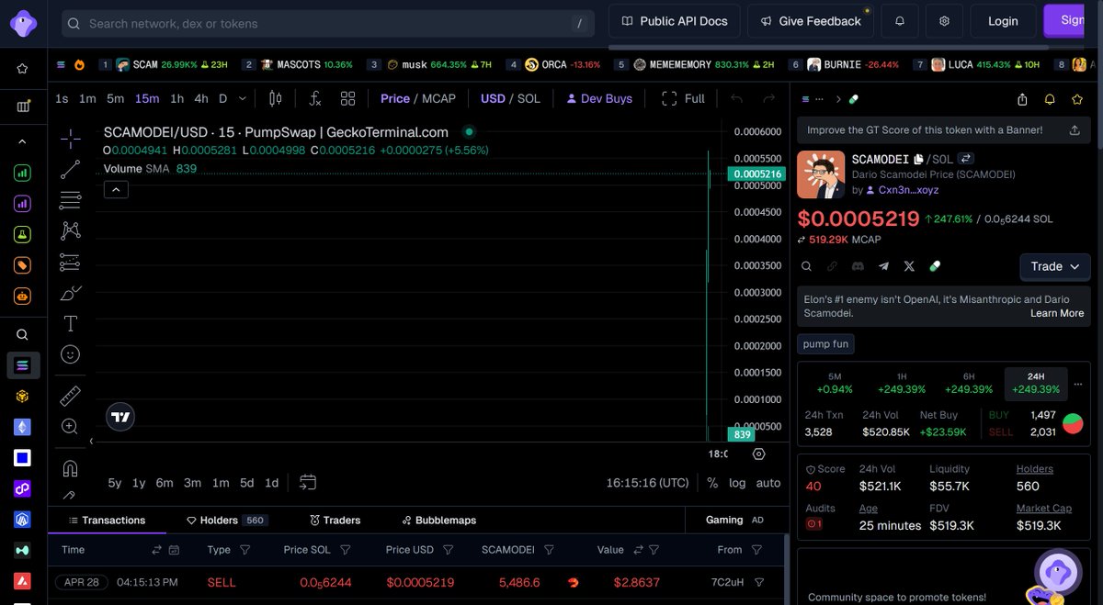
Task: Add SCAMODEI to favorites with star icon
Action: click(1076, 99)
